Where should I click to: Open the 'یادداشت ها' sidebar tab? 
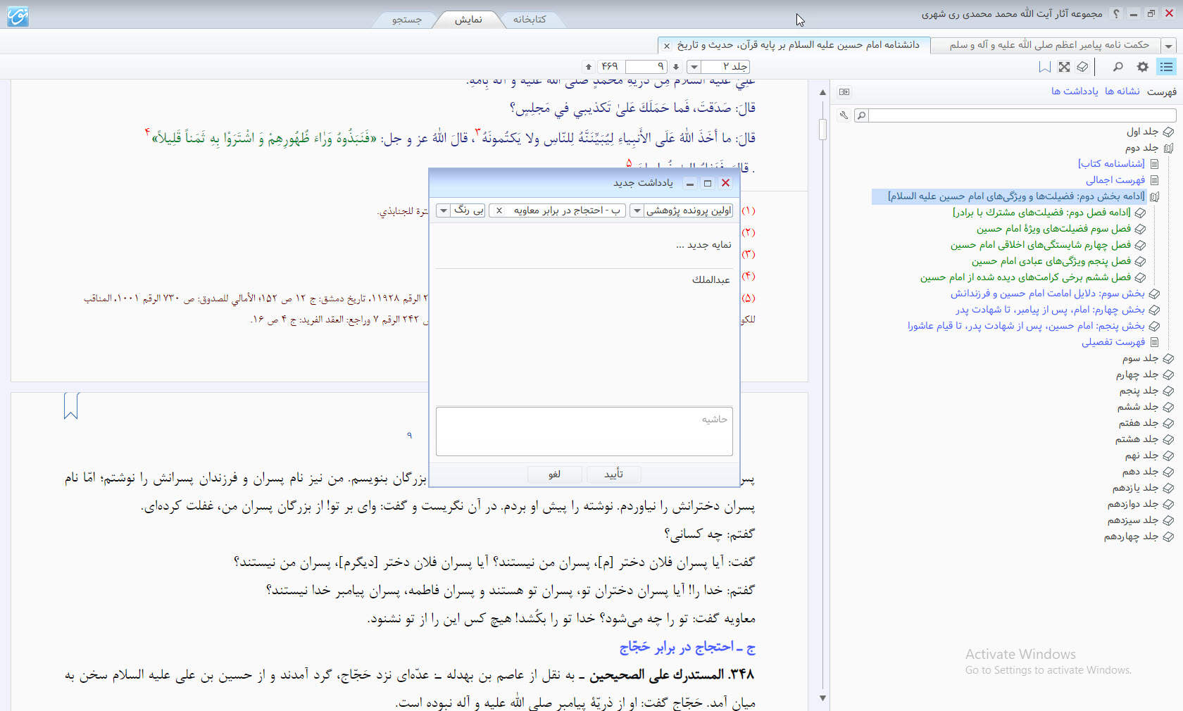point(1075,92)
